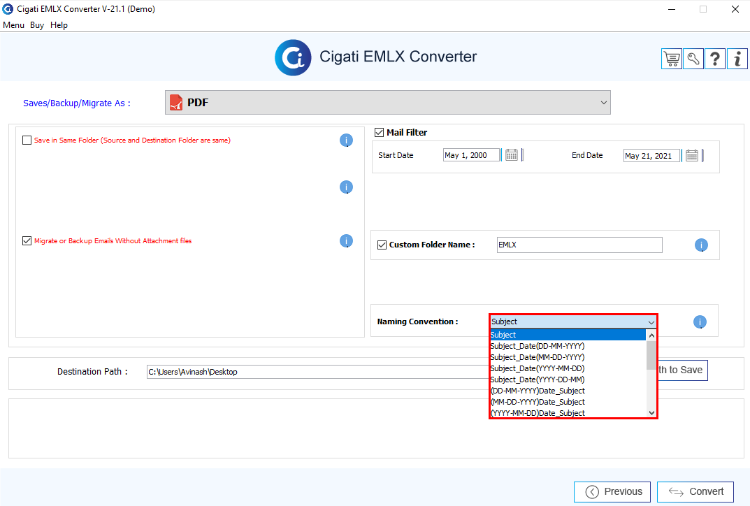Viewport: 750px width, 506px height.
Task: Click info icon beside Save in Same Folder
Action: (346, 140)
